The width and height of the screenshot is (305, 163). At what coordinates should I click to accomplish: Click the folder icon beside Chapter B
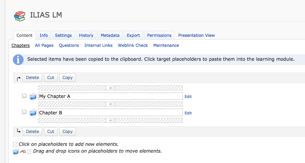33,113
